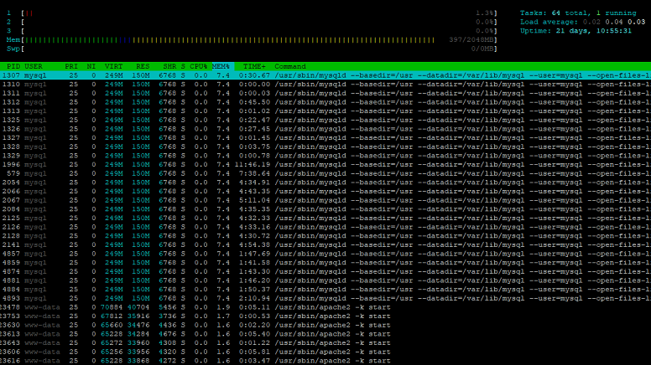
Task: Click the Swp usage meter
Action: point(252,49)
